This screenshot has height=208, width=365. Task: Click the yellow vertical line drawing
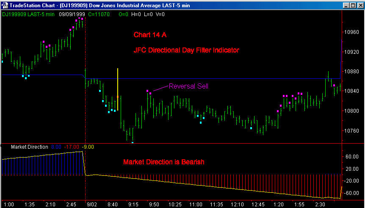pos(118,89)
